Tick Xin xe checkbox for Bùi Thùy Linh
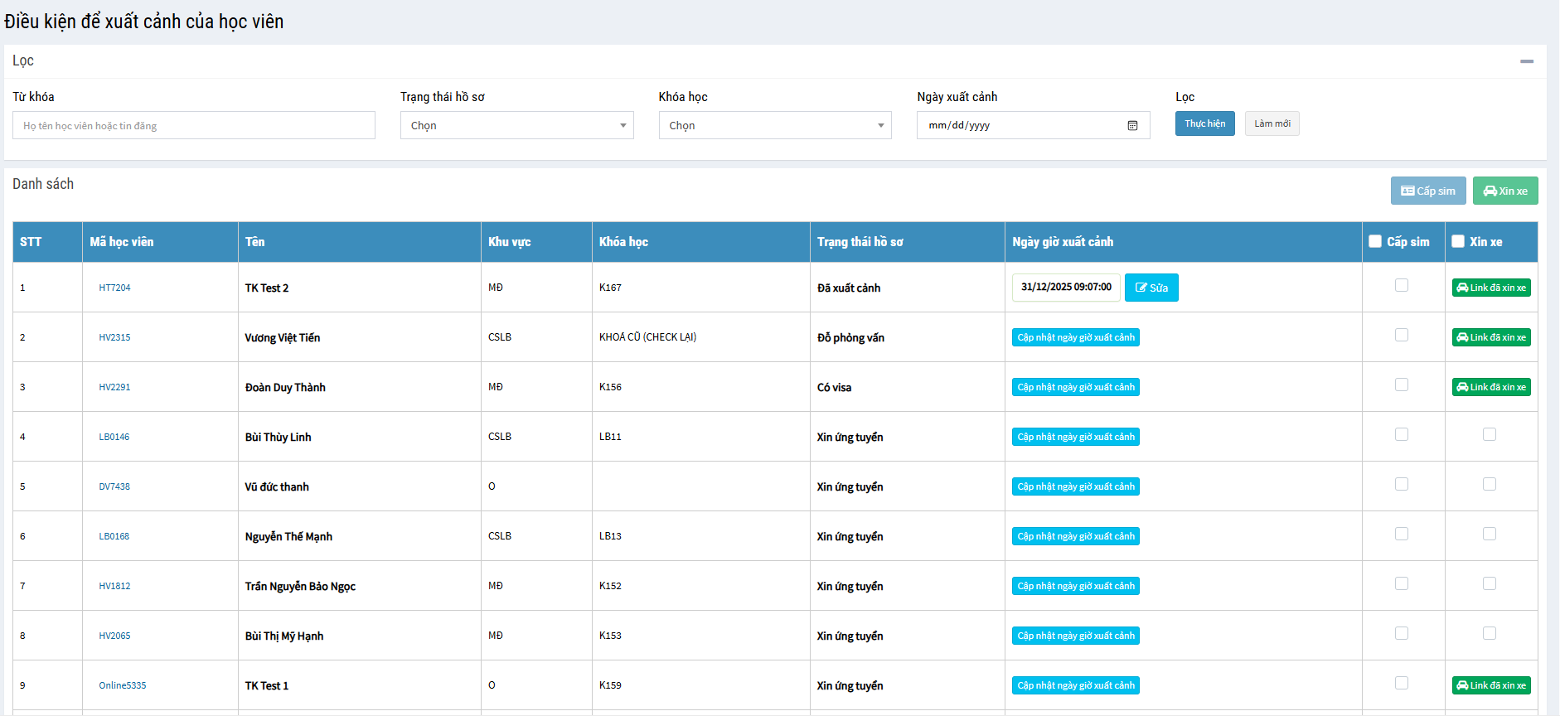Image resolution: width=1560 pixels, height=716 pixels. 1490,434
